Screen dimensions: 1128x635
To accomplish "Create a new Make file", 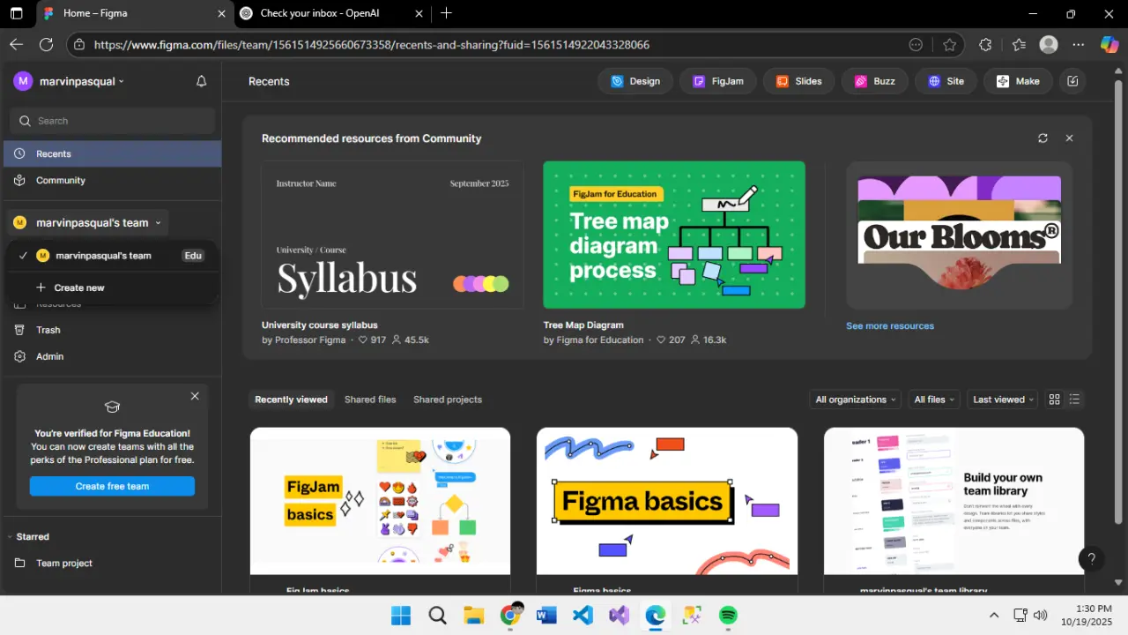I will (1018, 81).
